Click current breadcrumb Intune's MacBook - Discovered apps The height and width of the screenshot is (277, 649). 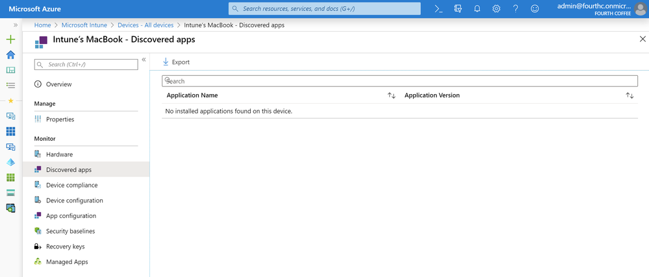pos(234,25)
